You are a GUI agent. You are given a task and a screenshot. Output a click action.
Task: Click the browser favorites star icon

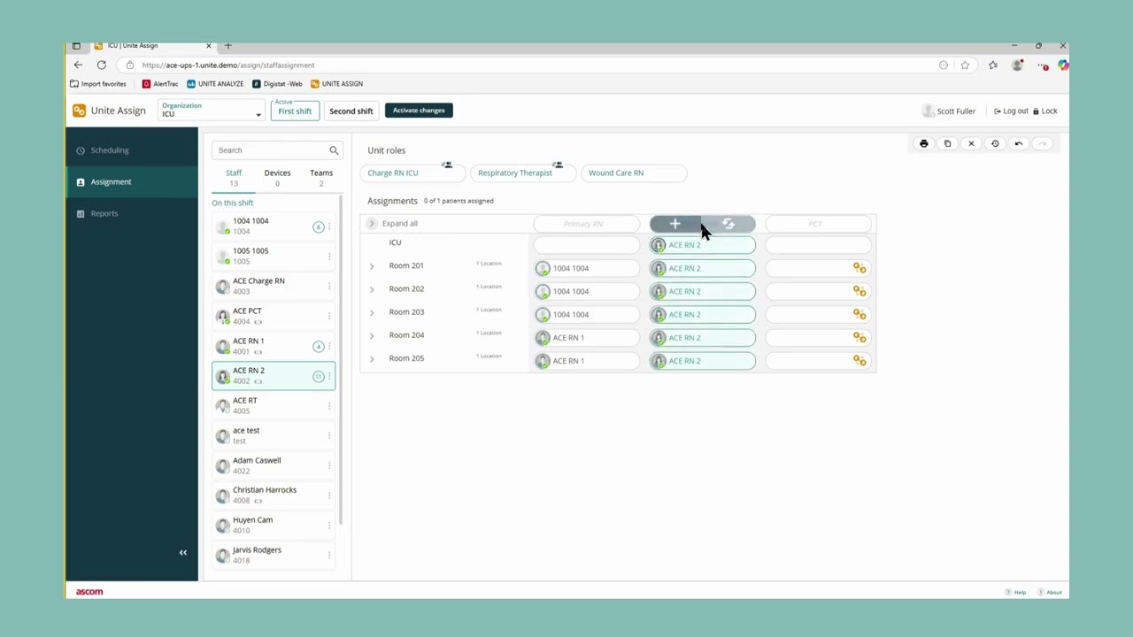pos(965,65)
